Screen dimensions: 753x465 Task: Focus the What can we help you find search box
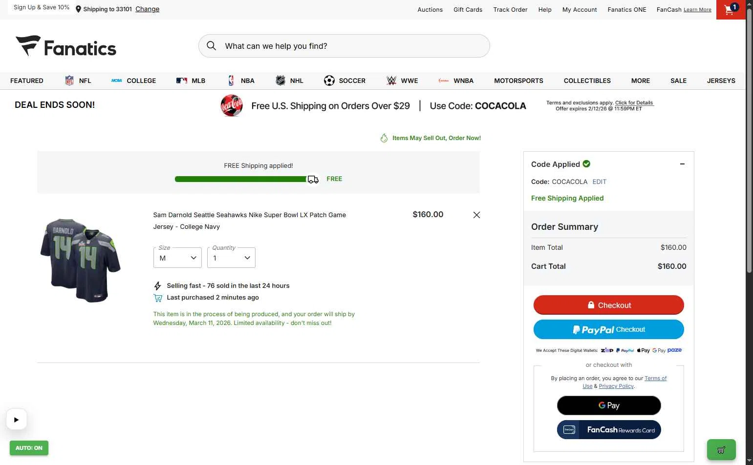point(344,46)
